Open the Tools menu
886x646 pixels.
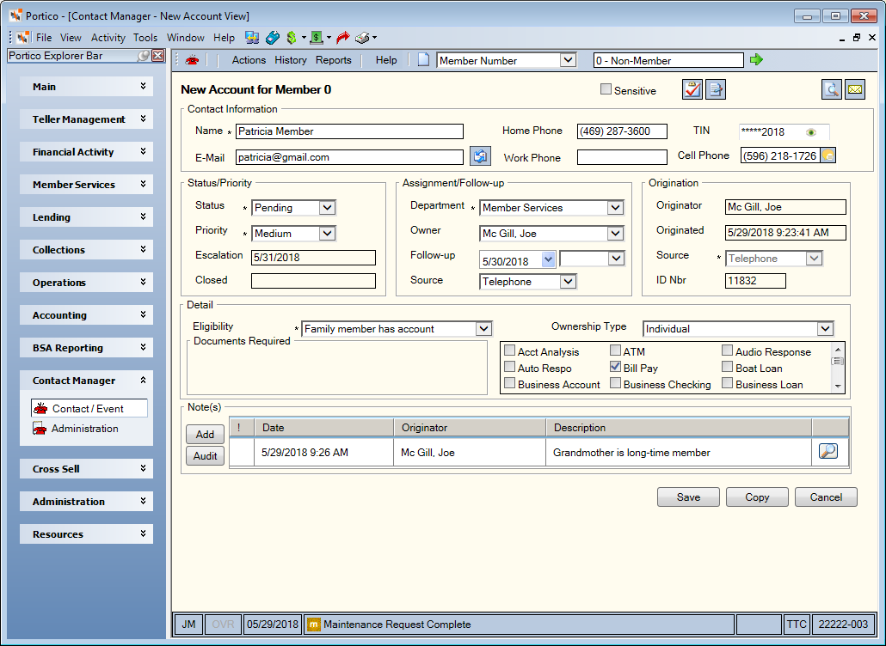[x=145, y=38]
